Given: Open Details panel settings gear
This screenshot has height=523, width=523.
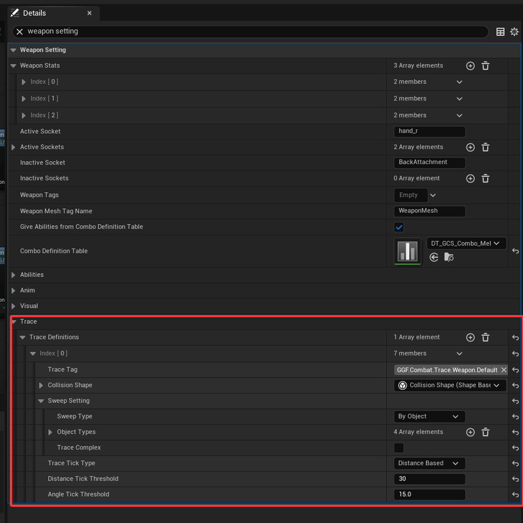Looking at the screenshot, I should 514,32.
